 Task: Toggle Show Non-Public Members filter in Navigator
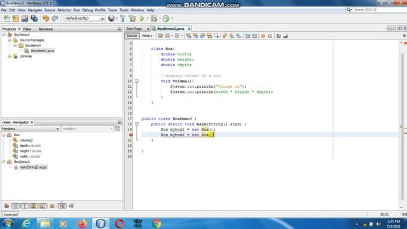point(34,206)
